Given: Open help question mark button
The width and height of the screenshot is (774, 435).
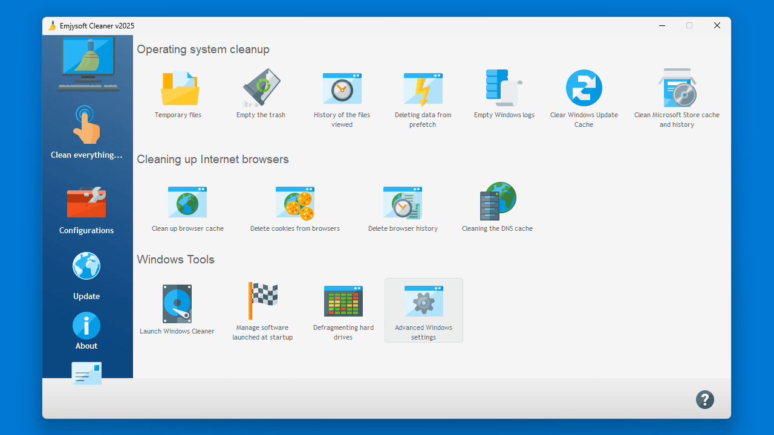Looking at the screenshot, I should coord(705,399).
